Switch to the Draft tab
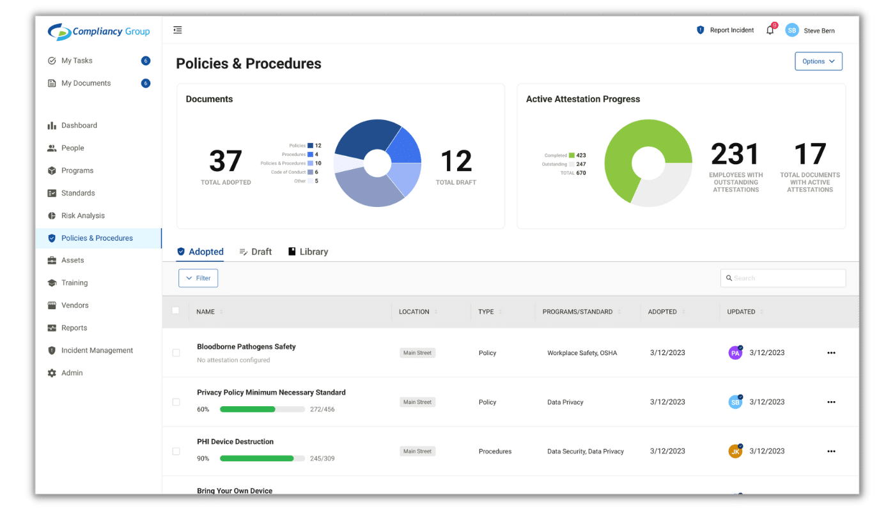This screenshot has width=895, height=511. point(256,251)
